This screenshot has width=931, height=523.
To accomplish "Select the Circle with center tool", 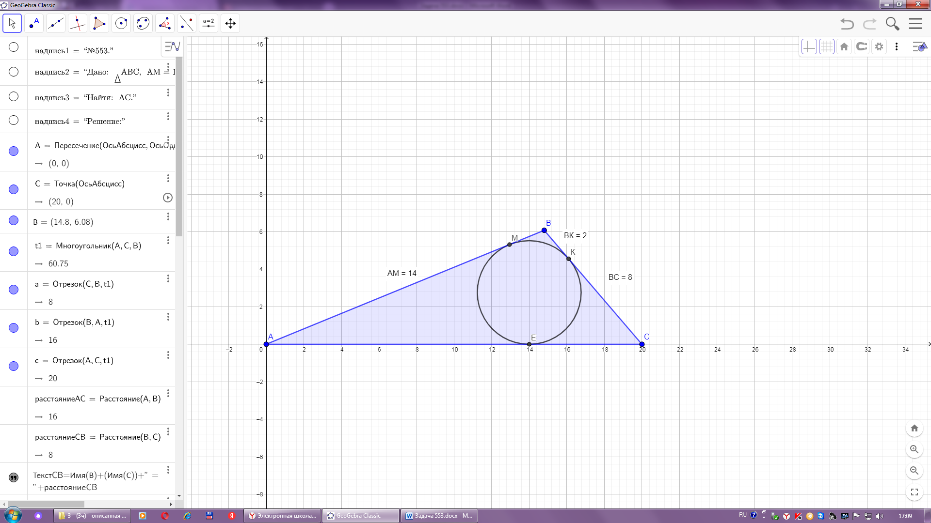I will point(121,23).
